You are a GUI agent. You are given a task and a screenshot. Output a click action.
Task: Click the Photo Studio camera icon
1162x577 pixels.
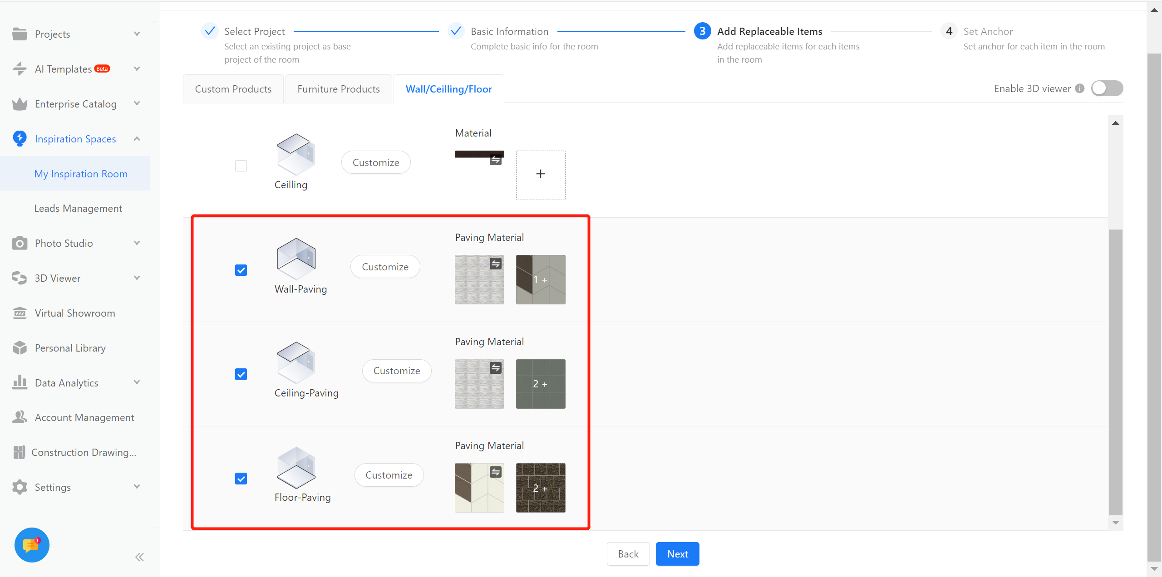point(20,243)
